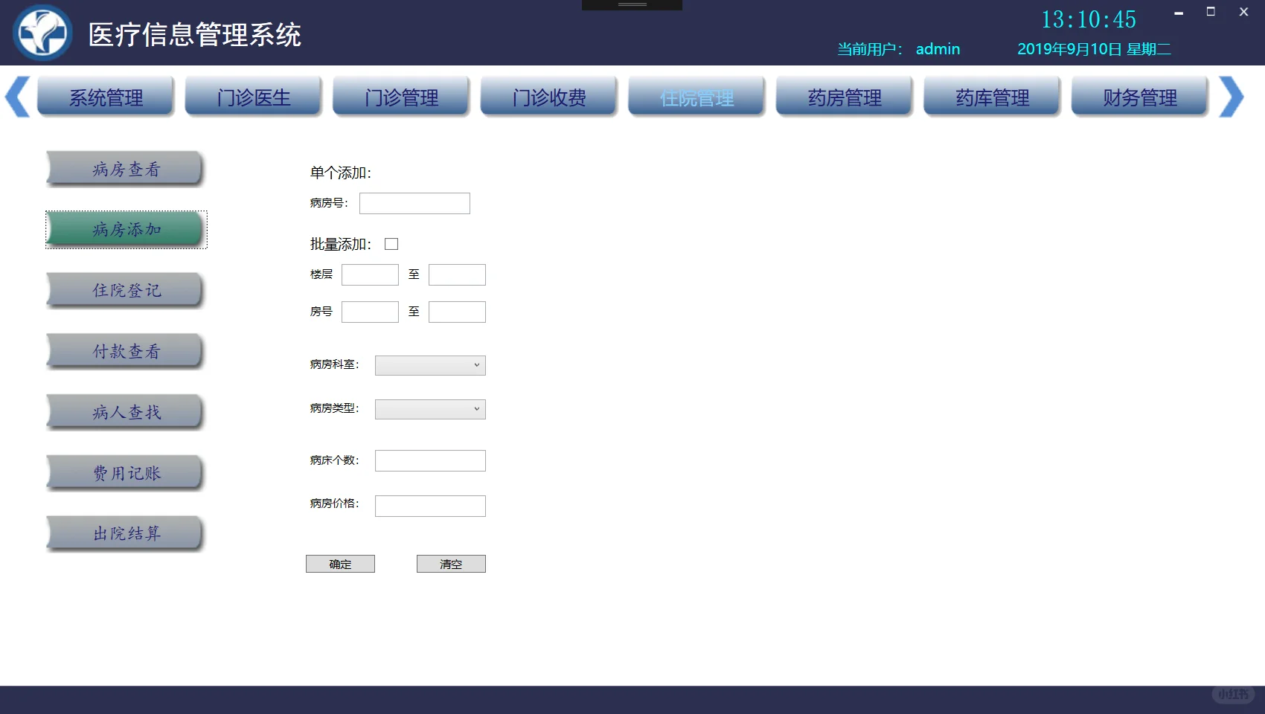Switch to the 药房管理 tab
Screen dimensions: 1265x714
click(x=844, y=97)
